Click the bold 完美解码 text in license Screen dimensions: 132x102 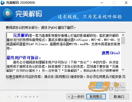pos(21,36)
